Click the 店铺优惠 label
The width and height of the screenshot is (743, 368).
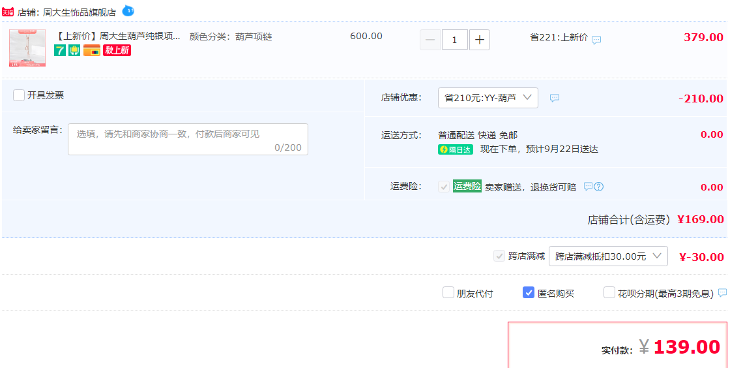tap(401, 98)
